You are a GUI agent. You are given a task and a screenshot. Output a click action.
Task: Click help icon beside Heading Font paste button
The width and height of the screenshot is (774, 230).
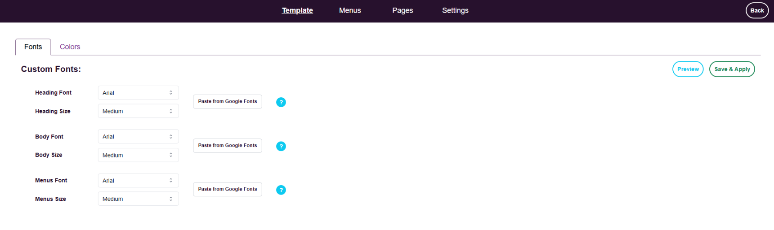point(281,102)
